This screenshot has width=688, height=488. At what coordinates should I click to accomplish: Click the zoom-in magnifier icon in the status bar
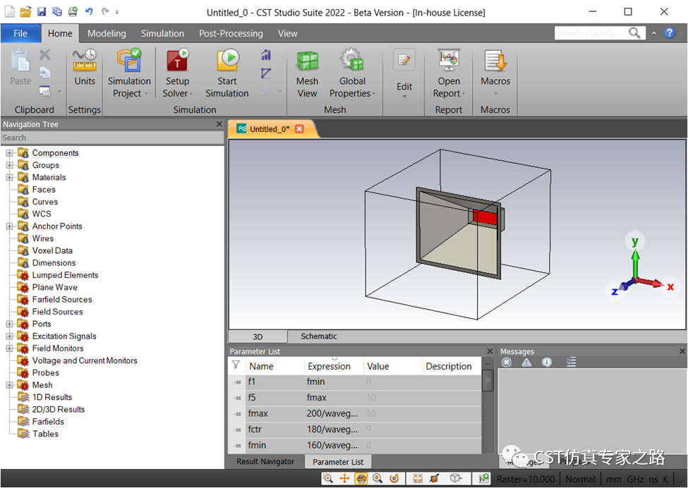[328, 478]
